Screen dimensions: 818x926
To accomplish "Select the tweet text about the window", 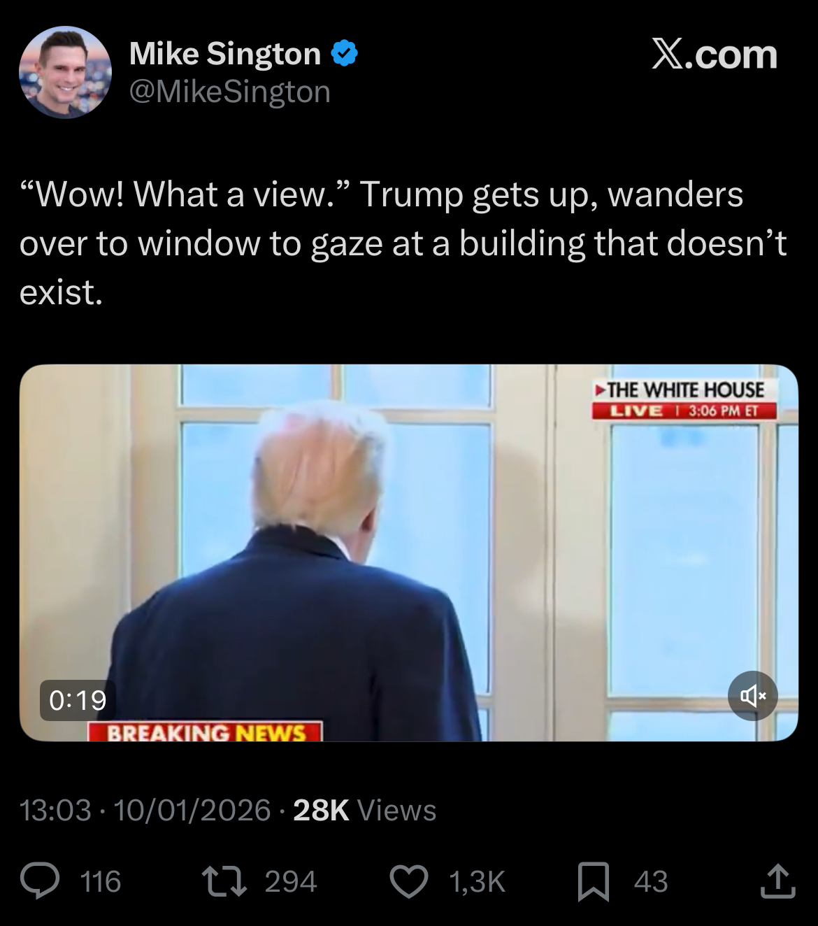I will [x=403, y=243].
